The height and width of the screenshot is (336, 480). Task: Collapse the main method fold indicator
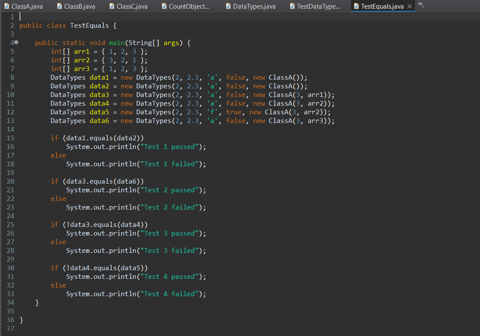(x=16, y=42)
